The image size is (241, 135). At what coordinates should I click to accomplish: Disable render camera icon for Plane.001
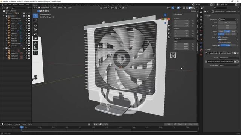[29, 33]
